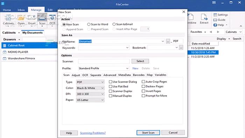Launch the OCR tool icon
Viewport: 245px width, 138px height.
(x=52, y=18)
